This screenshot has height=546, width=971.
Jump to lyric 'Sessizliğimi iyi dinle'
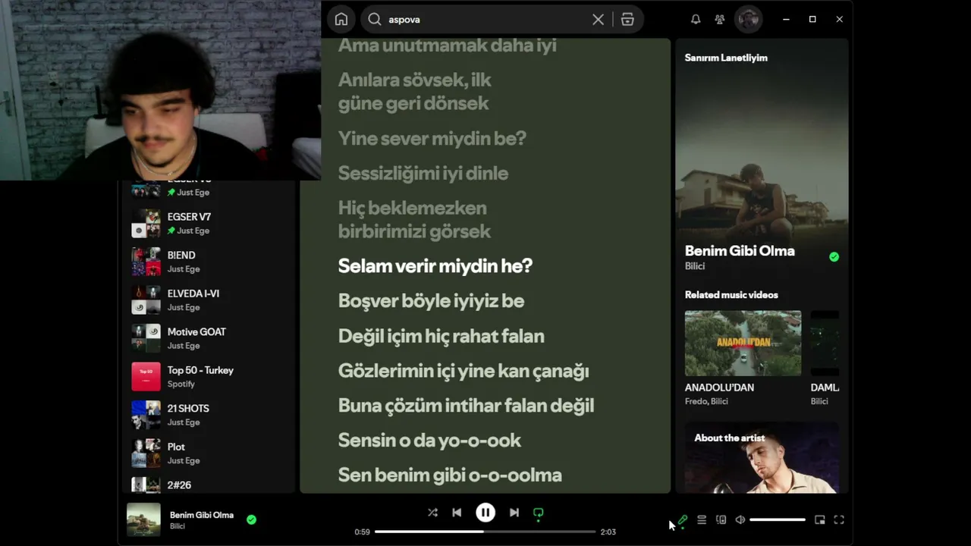tap(423, 174)
